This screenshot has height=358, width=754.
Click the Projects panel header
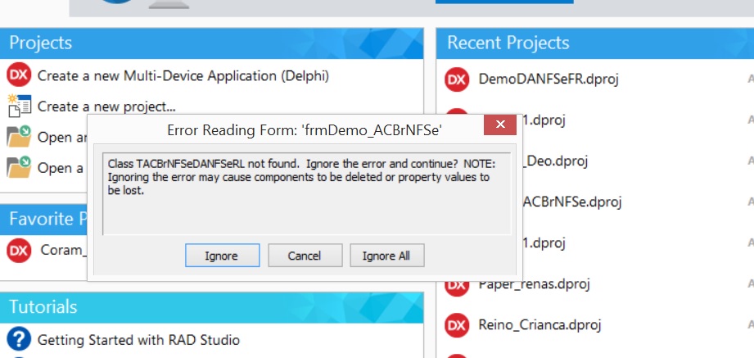click(x=211, y=43)
